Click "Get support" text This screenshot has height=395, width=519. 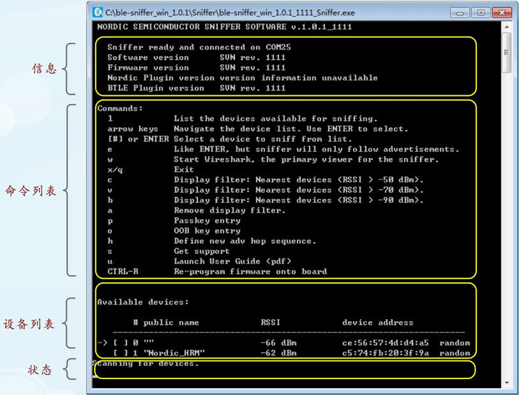click(x=202, y=251)
